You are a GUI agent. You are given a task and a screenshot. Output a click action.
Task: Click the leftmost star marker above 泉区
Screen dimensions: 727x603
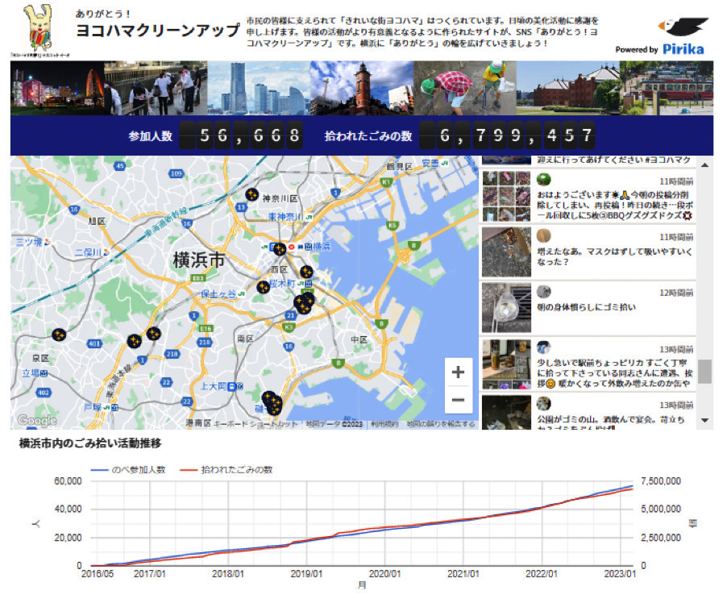point(58,335)
